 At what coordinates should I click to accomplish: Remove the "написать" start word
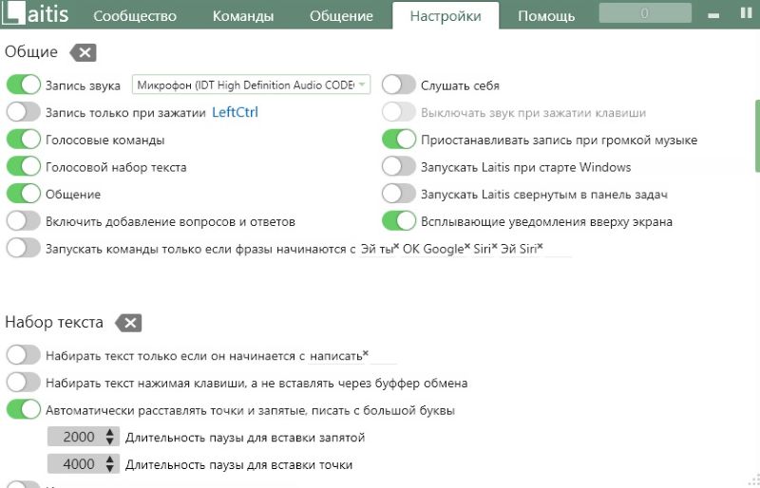(x=366, y=353)
